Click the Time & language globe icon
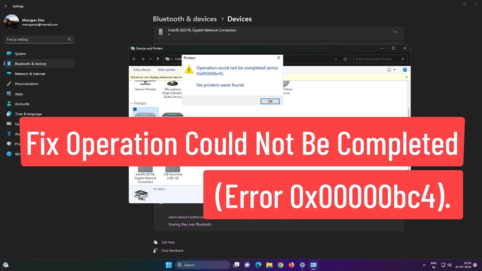This screenshot has width=482, height=271. point(9,114)
